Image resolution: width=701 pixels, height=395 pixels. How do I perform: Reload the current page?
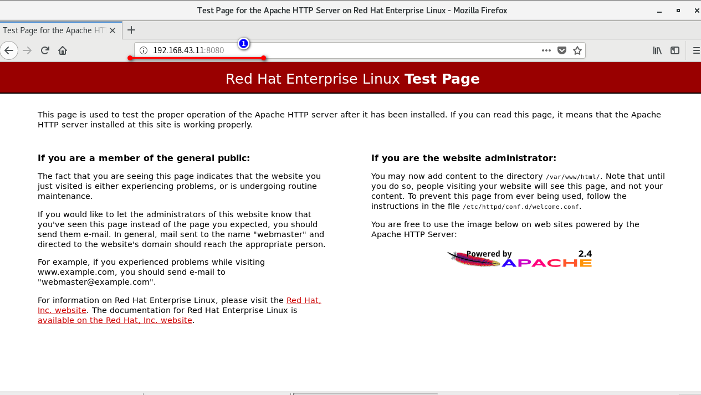click(45, 50)
